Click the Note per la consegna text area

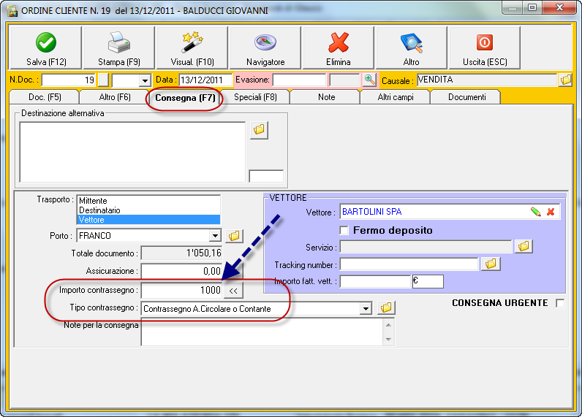tap(262, 332)
